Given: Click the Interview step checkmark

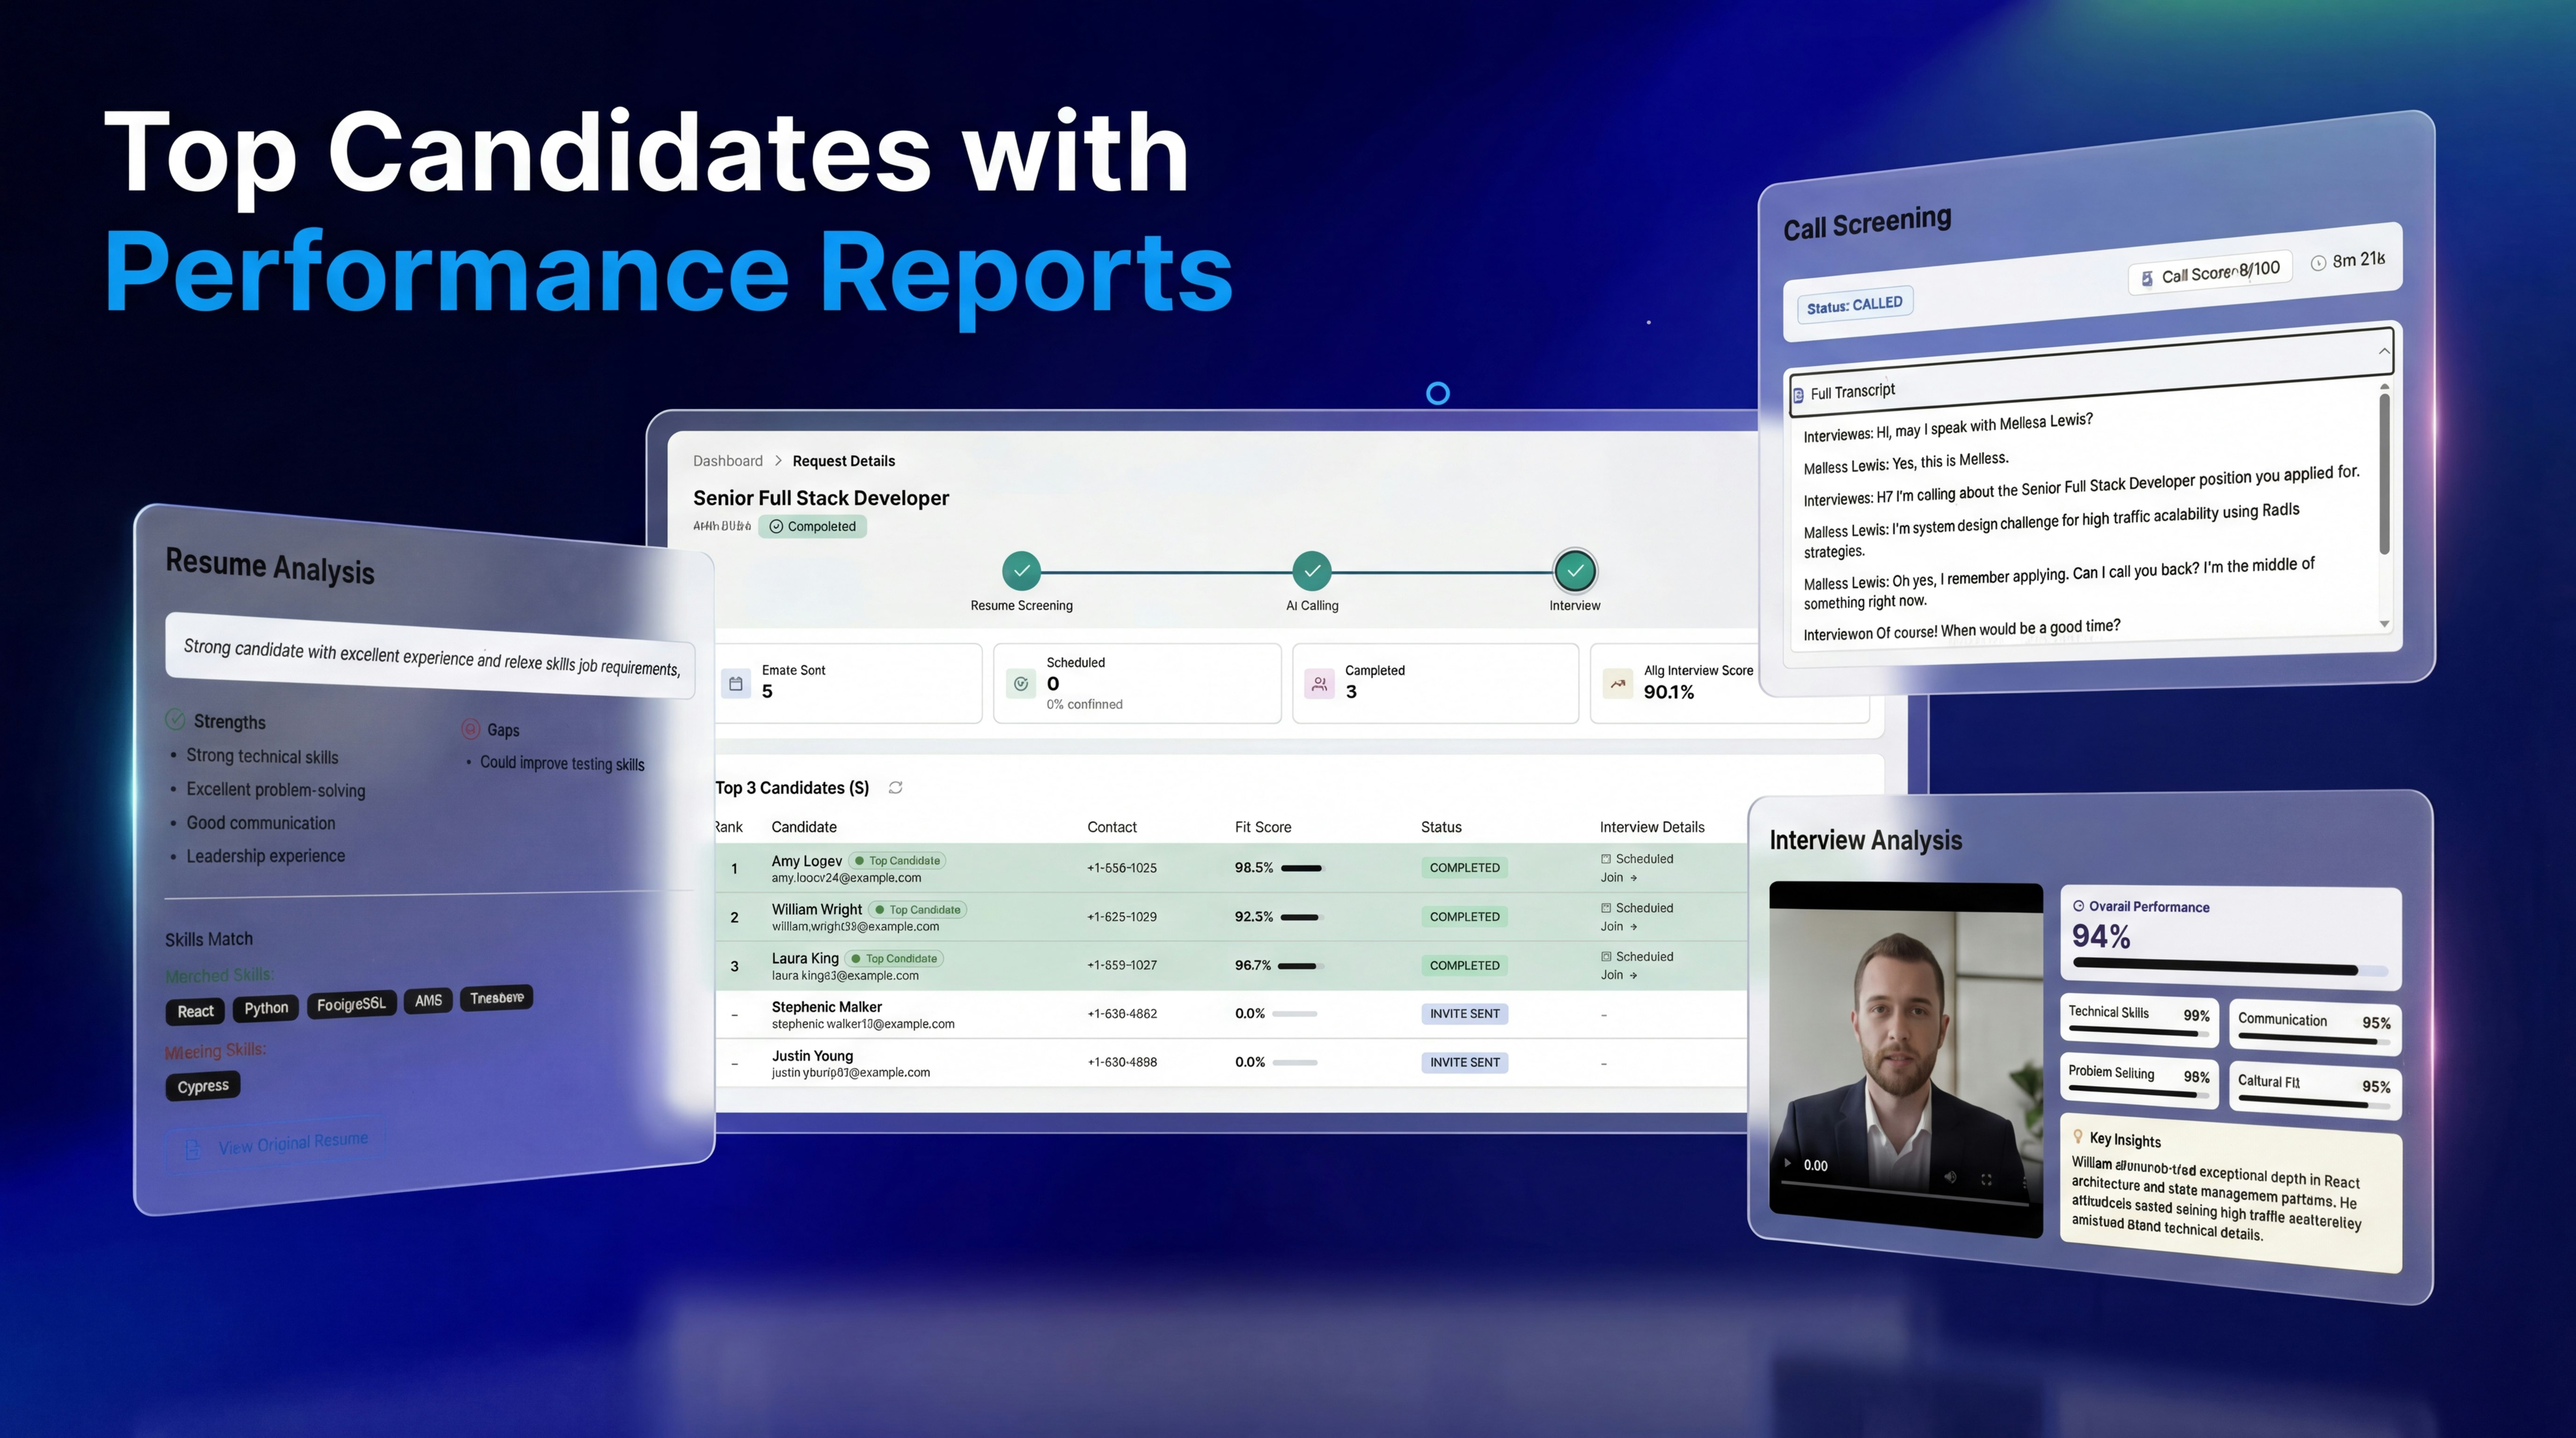Looking at the screenshot, I should (x=1574, y=571).
